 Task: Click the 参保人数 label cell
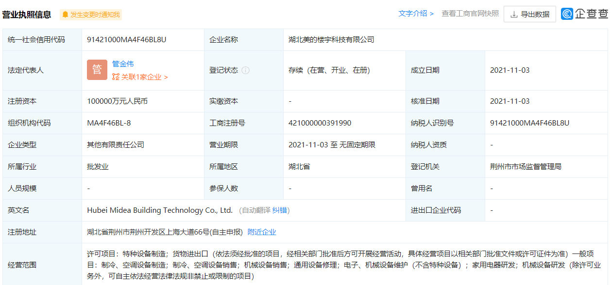pyautogui.click(x=244, y=189)
